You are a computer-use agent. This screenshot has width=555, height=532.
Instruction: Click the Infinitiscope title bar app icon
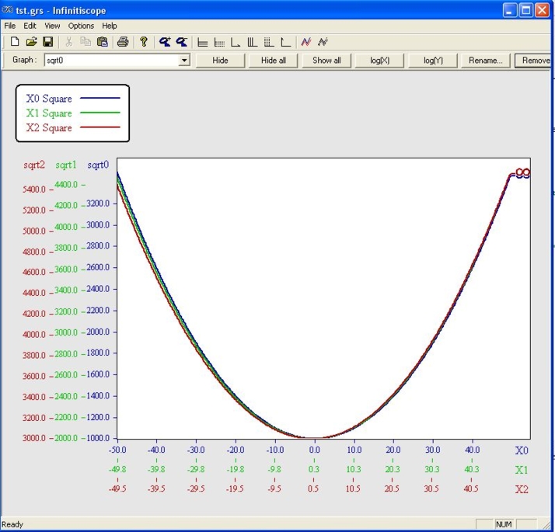point(7,10)
